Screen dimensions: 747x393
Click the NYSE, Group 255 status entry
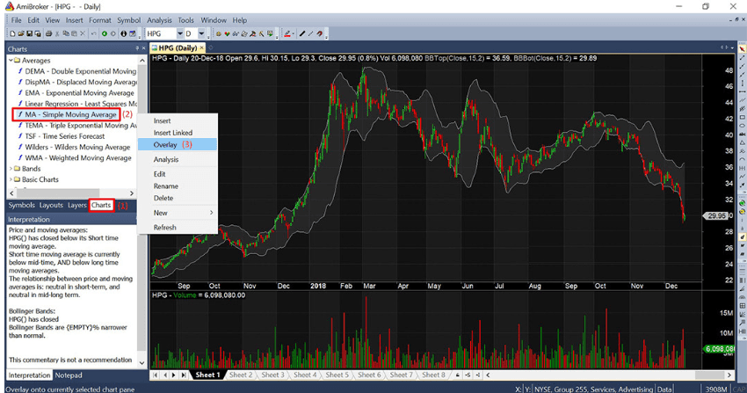[x=594, y=389]
